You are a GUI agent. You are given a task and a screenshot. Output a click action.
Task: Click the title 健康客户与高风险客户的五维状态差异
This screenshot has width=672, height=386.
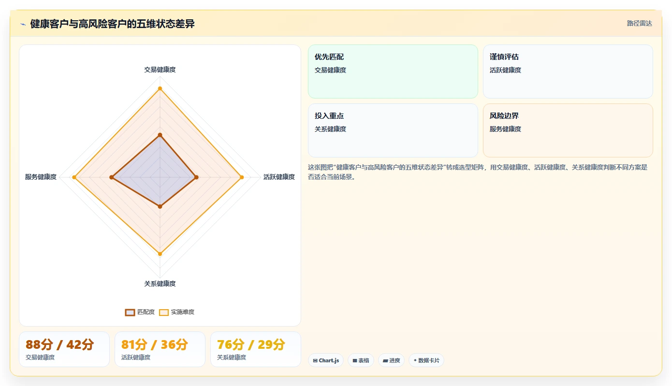click(x=112, y=24)
